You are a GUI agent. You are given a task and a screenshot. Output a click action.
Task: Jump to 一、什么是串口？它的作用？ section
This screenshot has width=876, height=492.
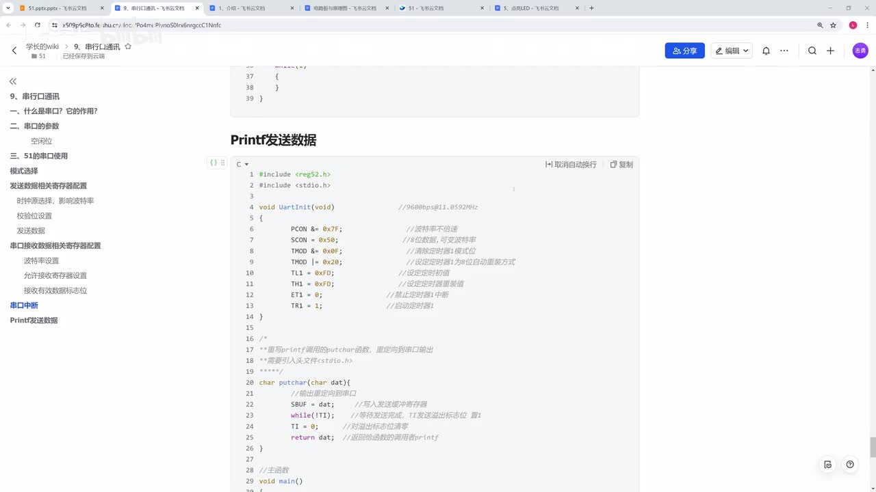[x=54, y=111]
